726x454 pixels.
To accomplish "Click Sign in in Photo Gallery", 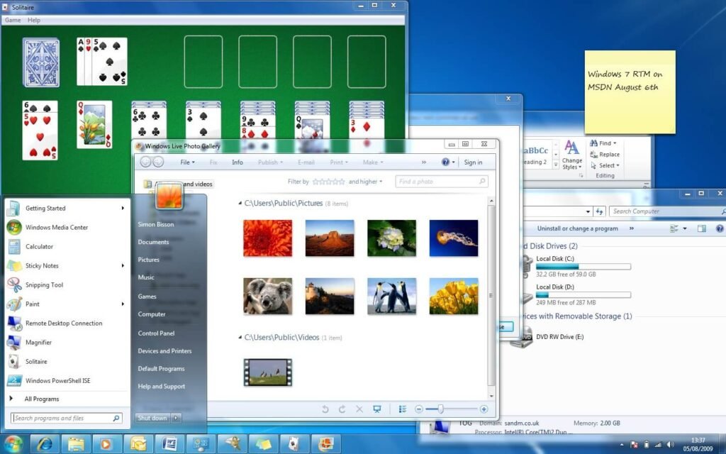I will coord(473,162).
